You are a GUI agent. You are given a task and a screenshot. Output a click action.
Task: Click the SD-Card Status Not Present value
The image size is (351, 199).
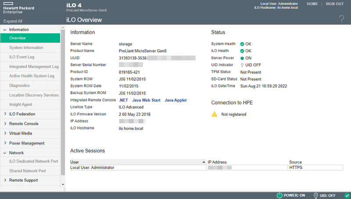tap(251, 79)
